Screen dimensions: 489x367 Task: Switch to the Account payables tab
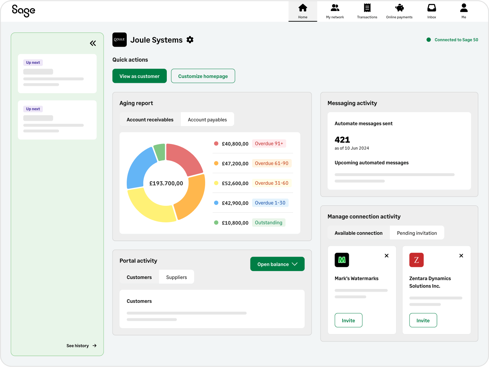tap(207, 119)
